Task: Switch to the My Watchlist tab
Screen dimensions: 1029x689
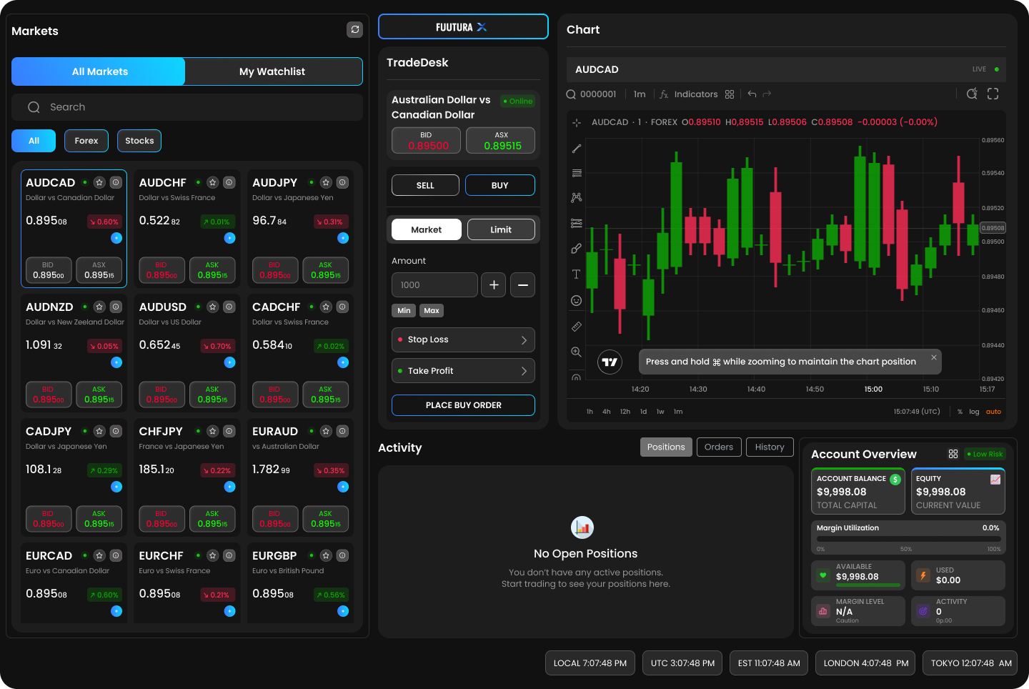Action: coord(273,71)
